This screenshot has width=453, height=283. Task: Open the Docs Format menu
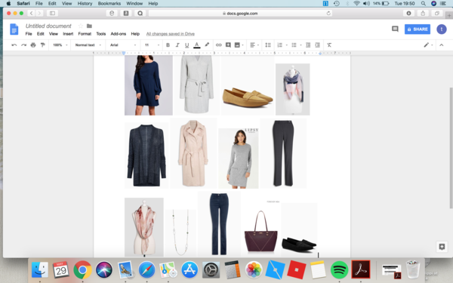coord(85,34)
